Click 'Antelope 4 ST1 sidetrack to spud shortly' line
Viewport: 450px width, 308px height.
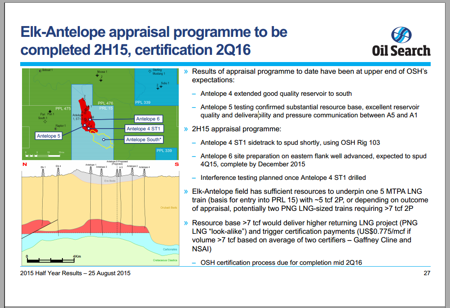(290, 143)
